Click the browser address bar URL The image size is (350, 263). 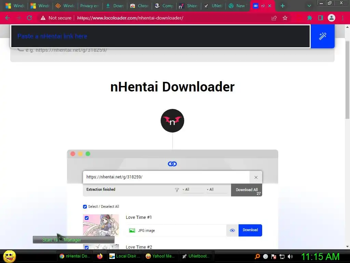tap(130, 18)
